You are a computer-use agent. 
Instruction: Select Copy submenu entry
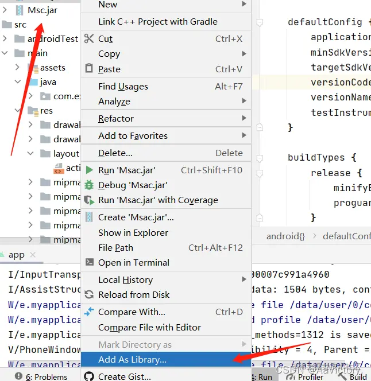click(x=165, y=53)
